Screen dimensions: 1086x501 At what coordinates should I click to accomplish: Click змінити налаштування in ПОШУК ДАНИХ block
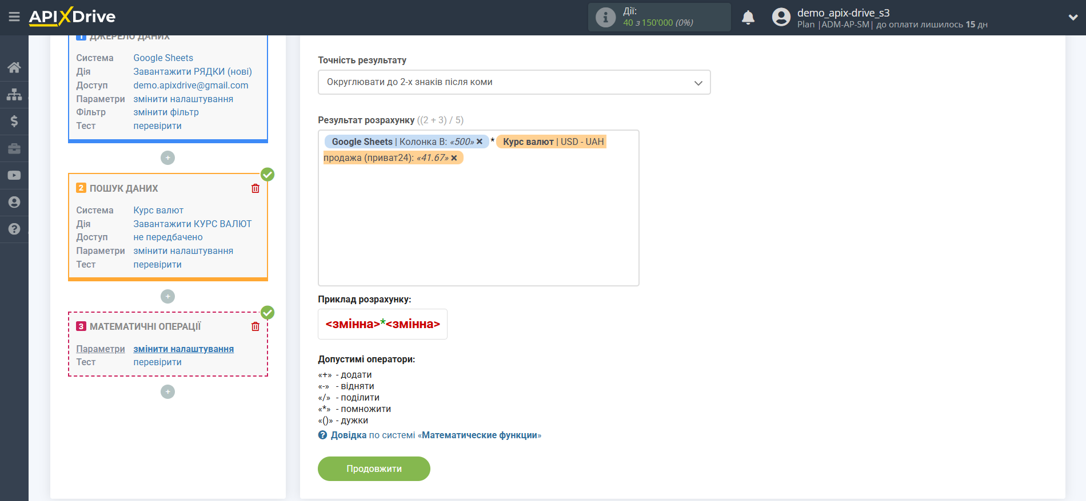pyautogui.click(x=183, y=251)
